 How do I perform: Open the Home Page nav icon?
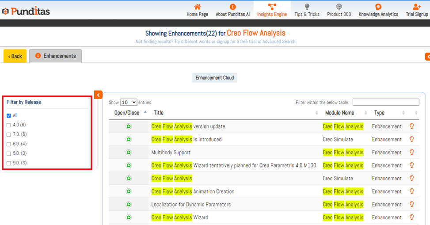(x=197, y=7)
